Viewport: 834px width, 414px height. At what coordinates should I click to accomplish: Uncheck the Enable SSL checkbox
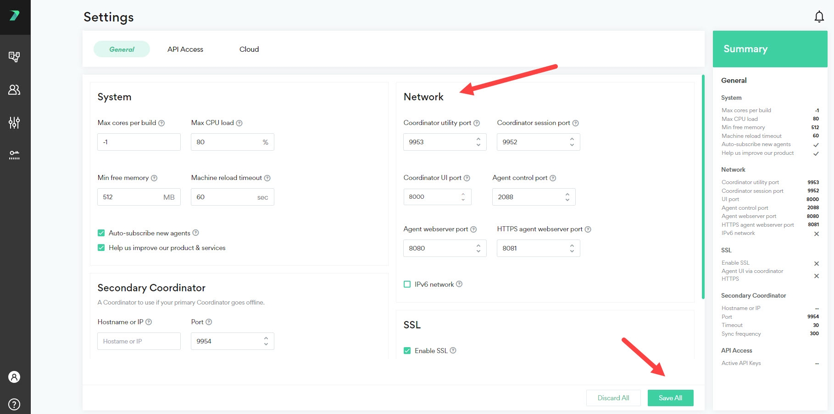click(x=407, y=351)
